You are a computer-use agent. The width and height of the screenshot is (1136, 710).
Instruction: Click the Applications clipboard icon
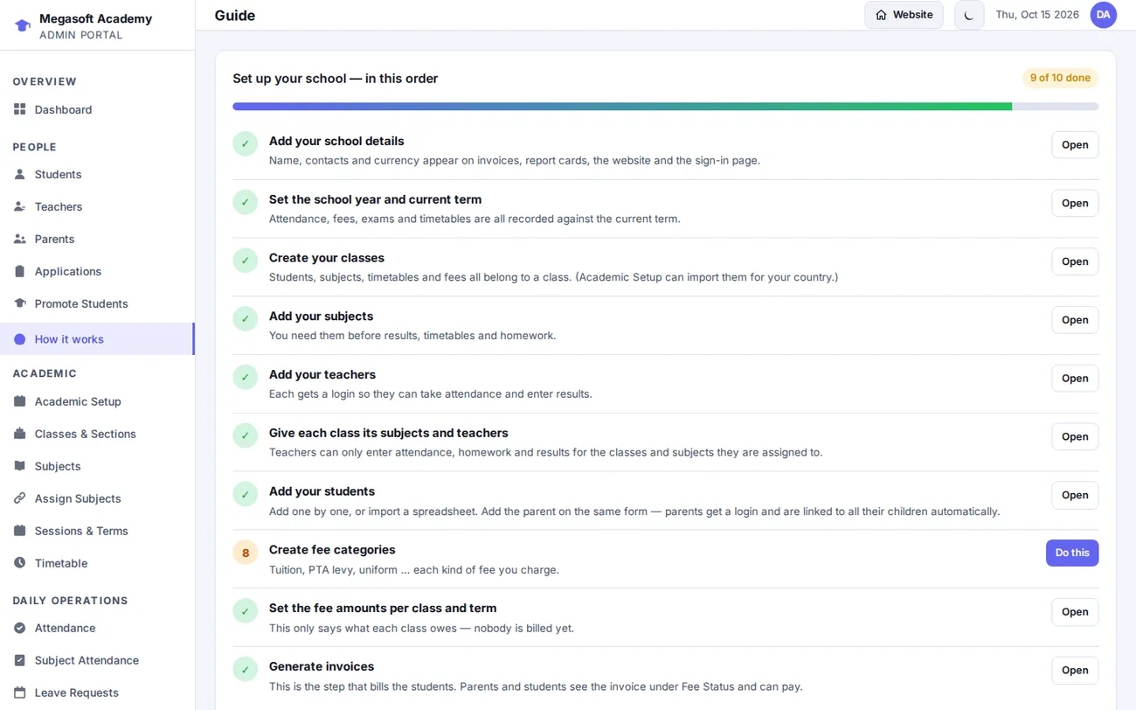(x=20, y=271)
